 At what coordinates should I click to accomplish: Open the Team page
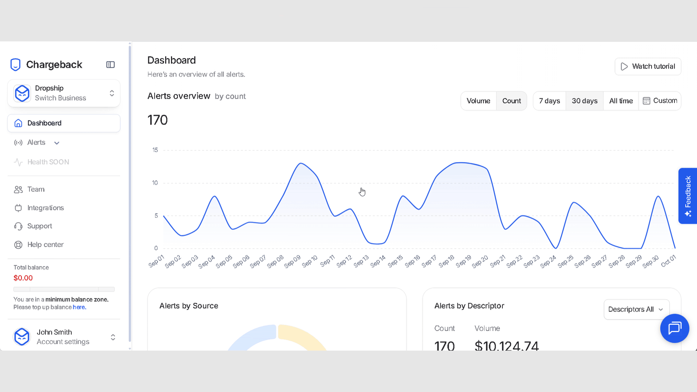pyautogui.click(x=36, y=189)
